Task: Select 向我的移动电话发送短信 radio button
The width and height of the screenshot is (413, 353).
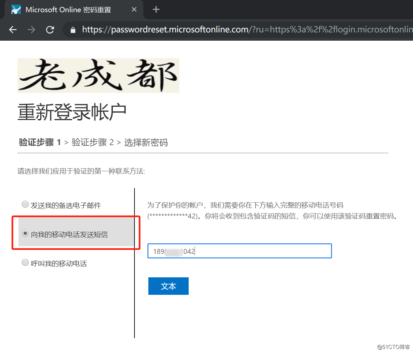Action: pos(25,233)
